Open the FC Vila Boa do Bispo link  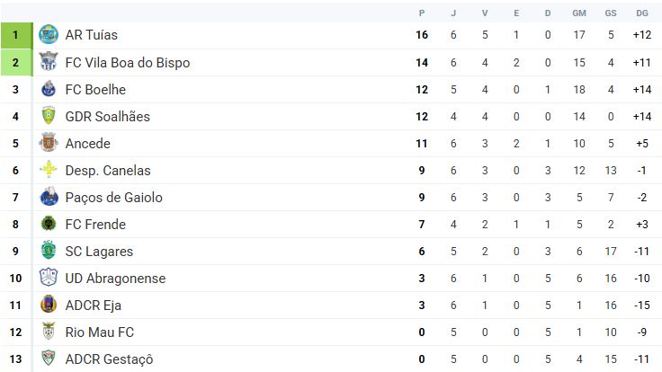[x=127, y=63]
